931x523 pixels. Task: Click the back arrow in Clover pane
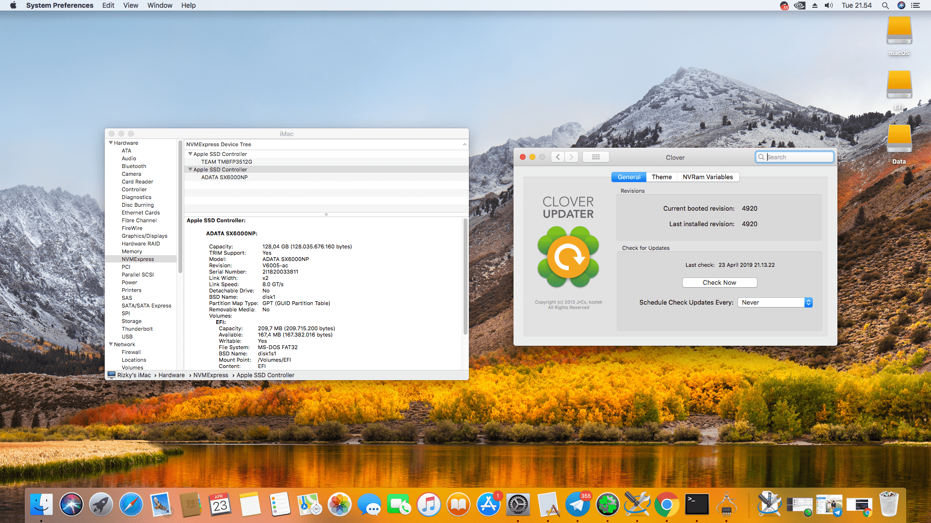click(558, 157)
